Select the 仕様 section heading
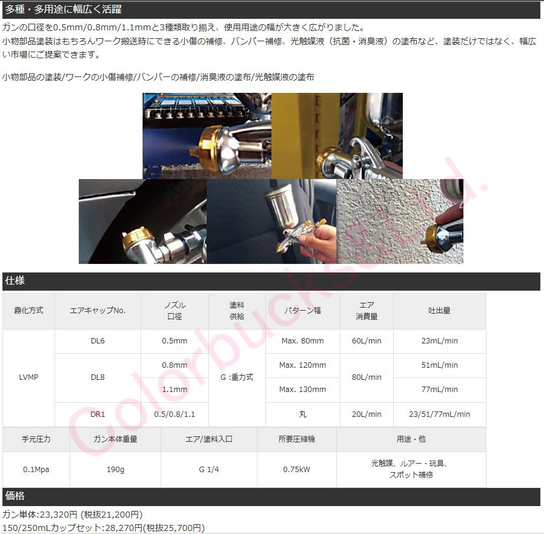The height and width of the screenshot is (534, 544). pos(271,281)
